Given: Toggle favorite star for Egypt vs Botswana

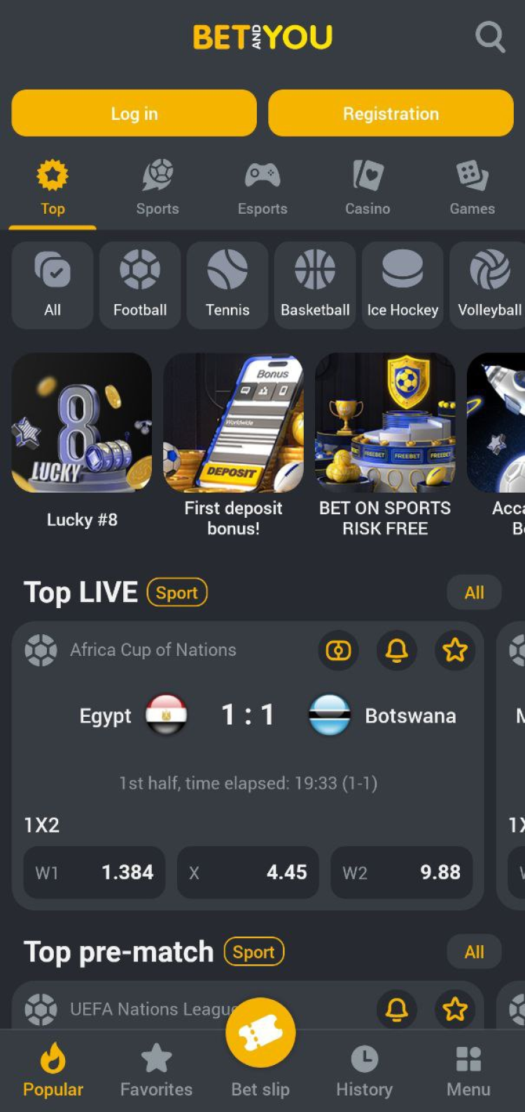Looking at the screenshot, I should tap(455, 650).
